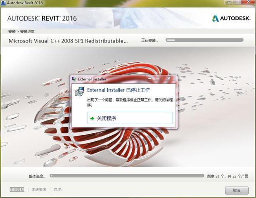Click the 整体进度 overall progress bar

pos(127,176)
